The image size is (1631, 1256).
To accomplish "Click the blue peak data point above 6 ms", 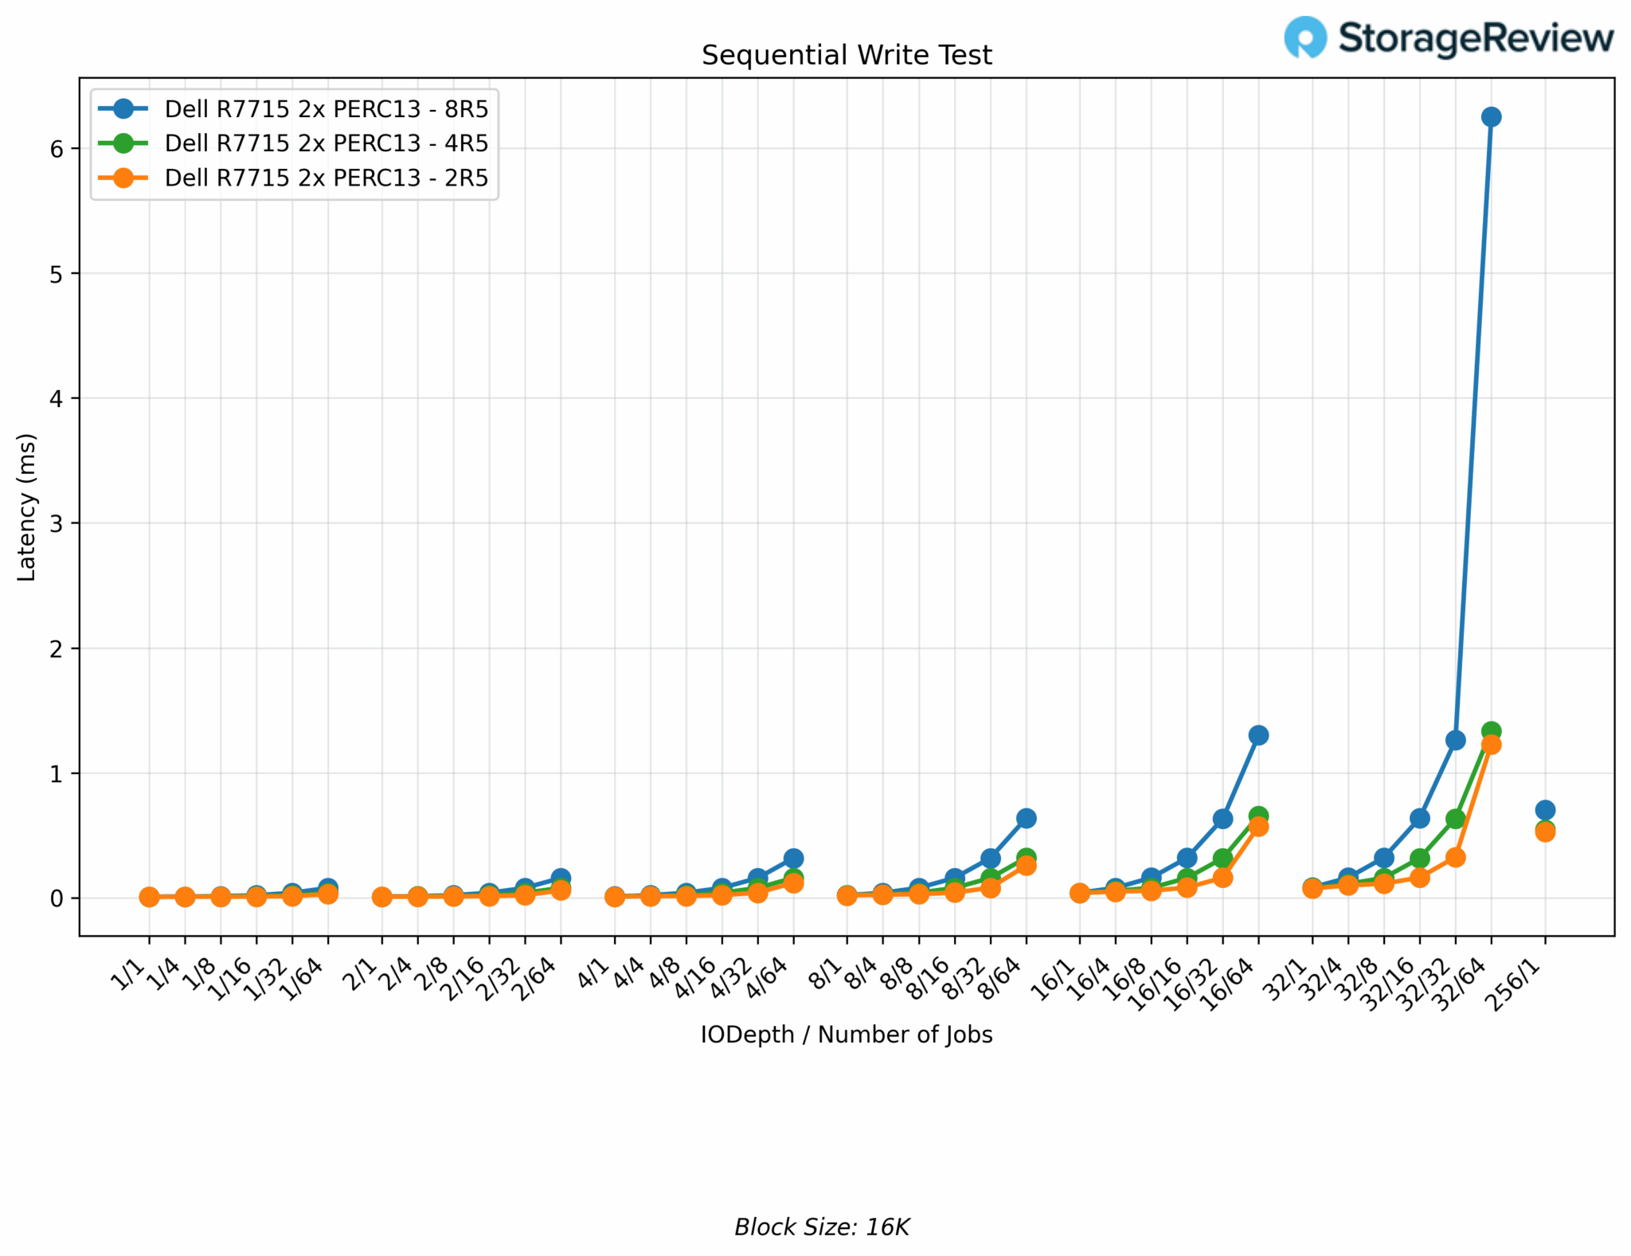I will point(1491,117).
